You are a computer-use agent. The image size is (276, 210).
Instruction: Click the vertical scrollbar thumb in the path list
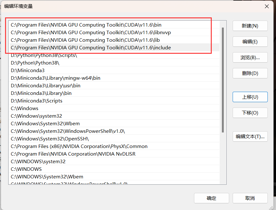coord(223,80)
